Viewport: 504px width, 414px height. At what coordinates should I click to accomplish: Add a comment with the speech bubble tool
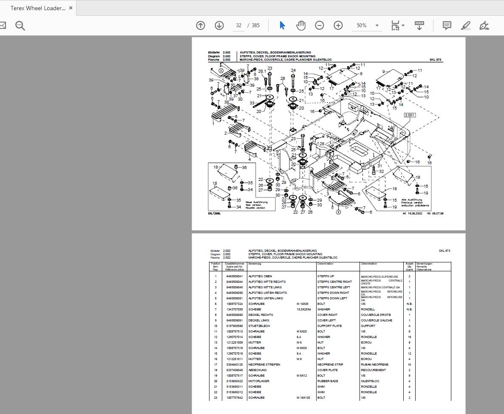click(447, 25)
